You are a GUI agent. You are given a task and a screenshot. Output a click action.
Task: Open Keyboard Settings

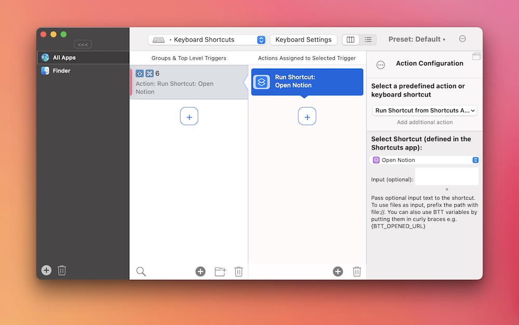click(x=304, y=39)
